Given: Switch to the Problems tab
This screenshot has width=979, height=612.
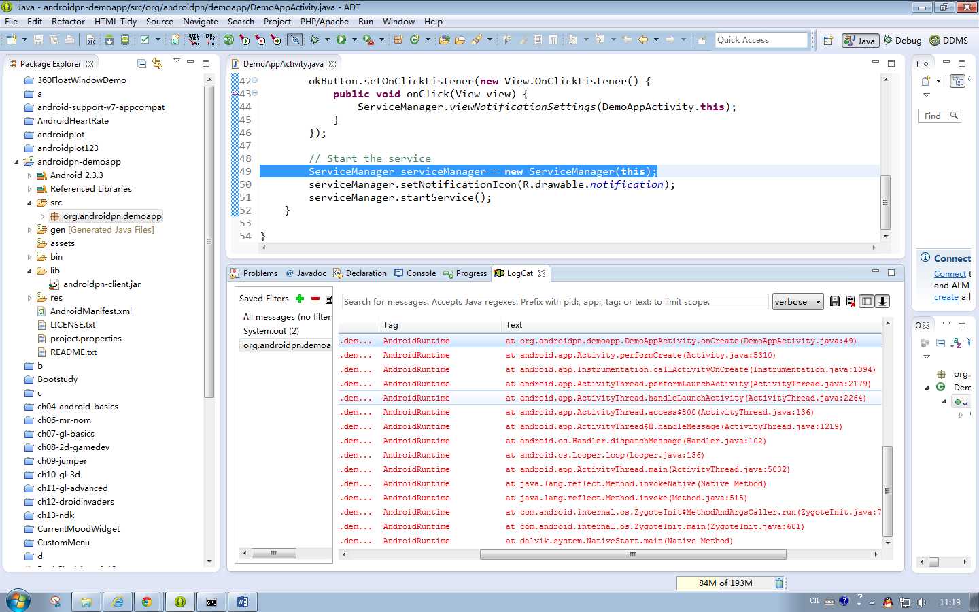Looking at the screenshot, I should click(254, 273).
